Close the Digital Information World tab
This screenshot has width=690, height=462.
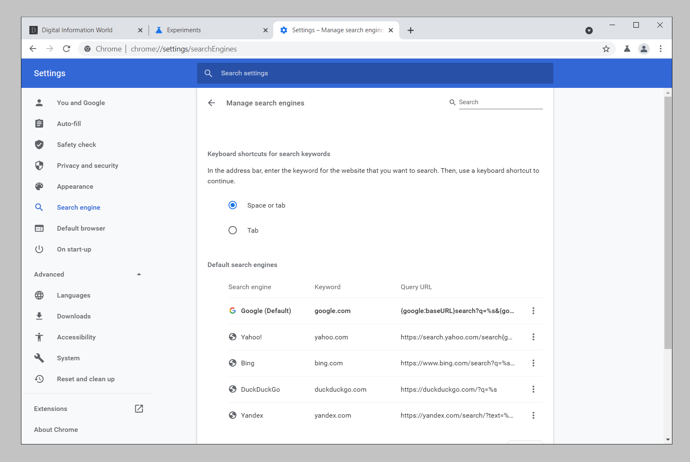point(140,30)
